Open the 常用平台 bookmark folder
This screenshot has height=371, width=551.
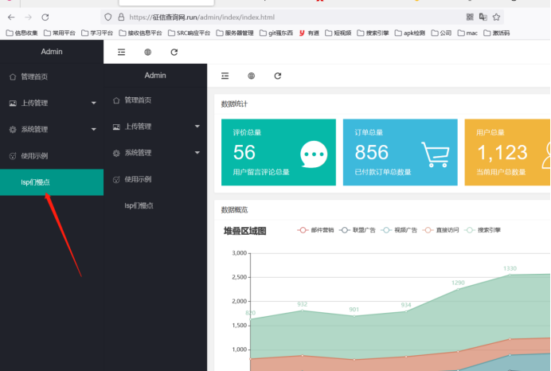click(60, 33)
